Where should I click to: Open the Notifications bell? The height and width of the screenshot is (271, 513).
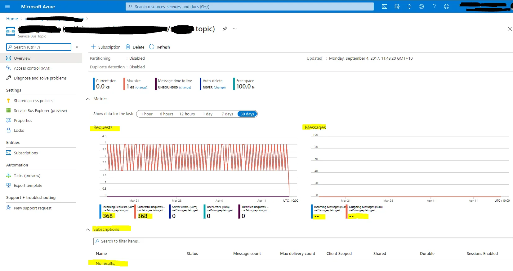[409, 6]
